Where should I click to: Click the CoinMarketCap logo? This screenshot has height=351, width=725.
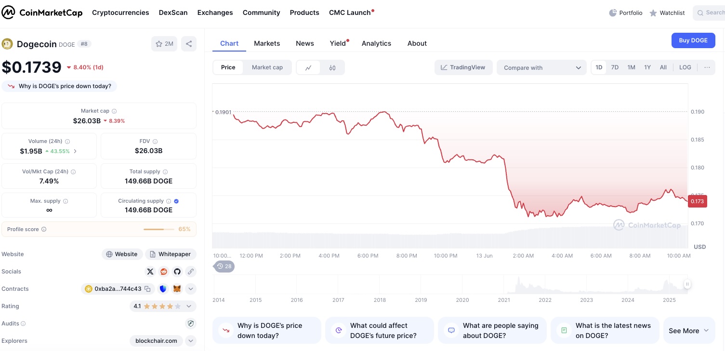pyautogui.click(x=42, y=13)
